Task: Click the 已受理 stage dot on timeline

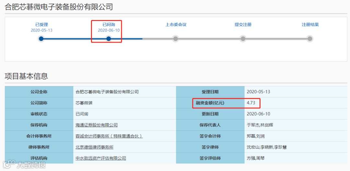Action: click(x=41, y=39)
